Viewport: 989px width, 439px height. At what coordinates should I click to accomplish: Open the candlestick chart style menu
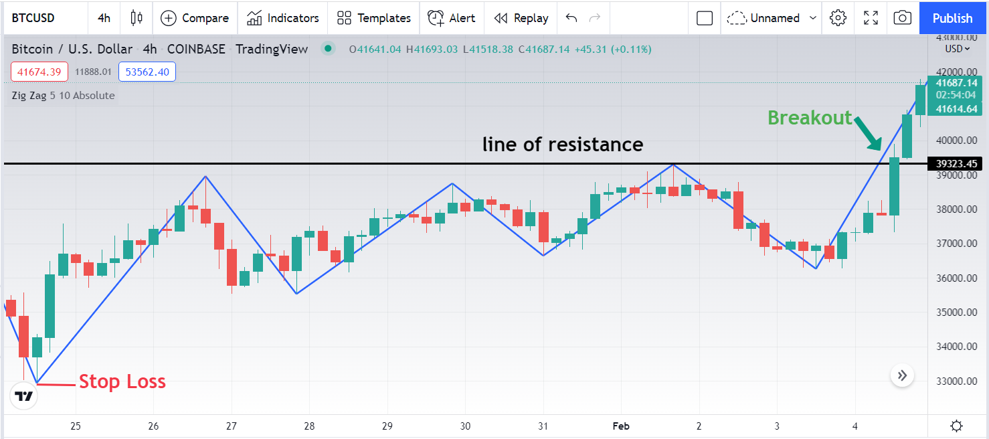tap(137, 18)
